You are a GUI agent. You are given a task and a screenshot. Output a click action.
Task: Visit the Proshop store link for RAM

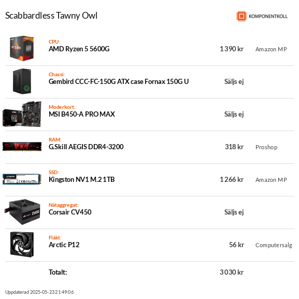tap(266, 147)
